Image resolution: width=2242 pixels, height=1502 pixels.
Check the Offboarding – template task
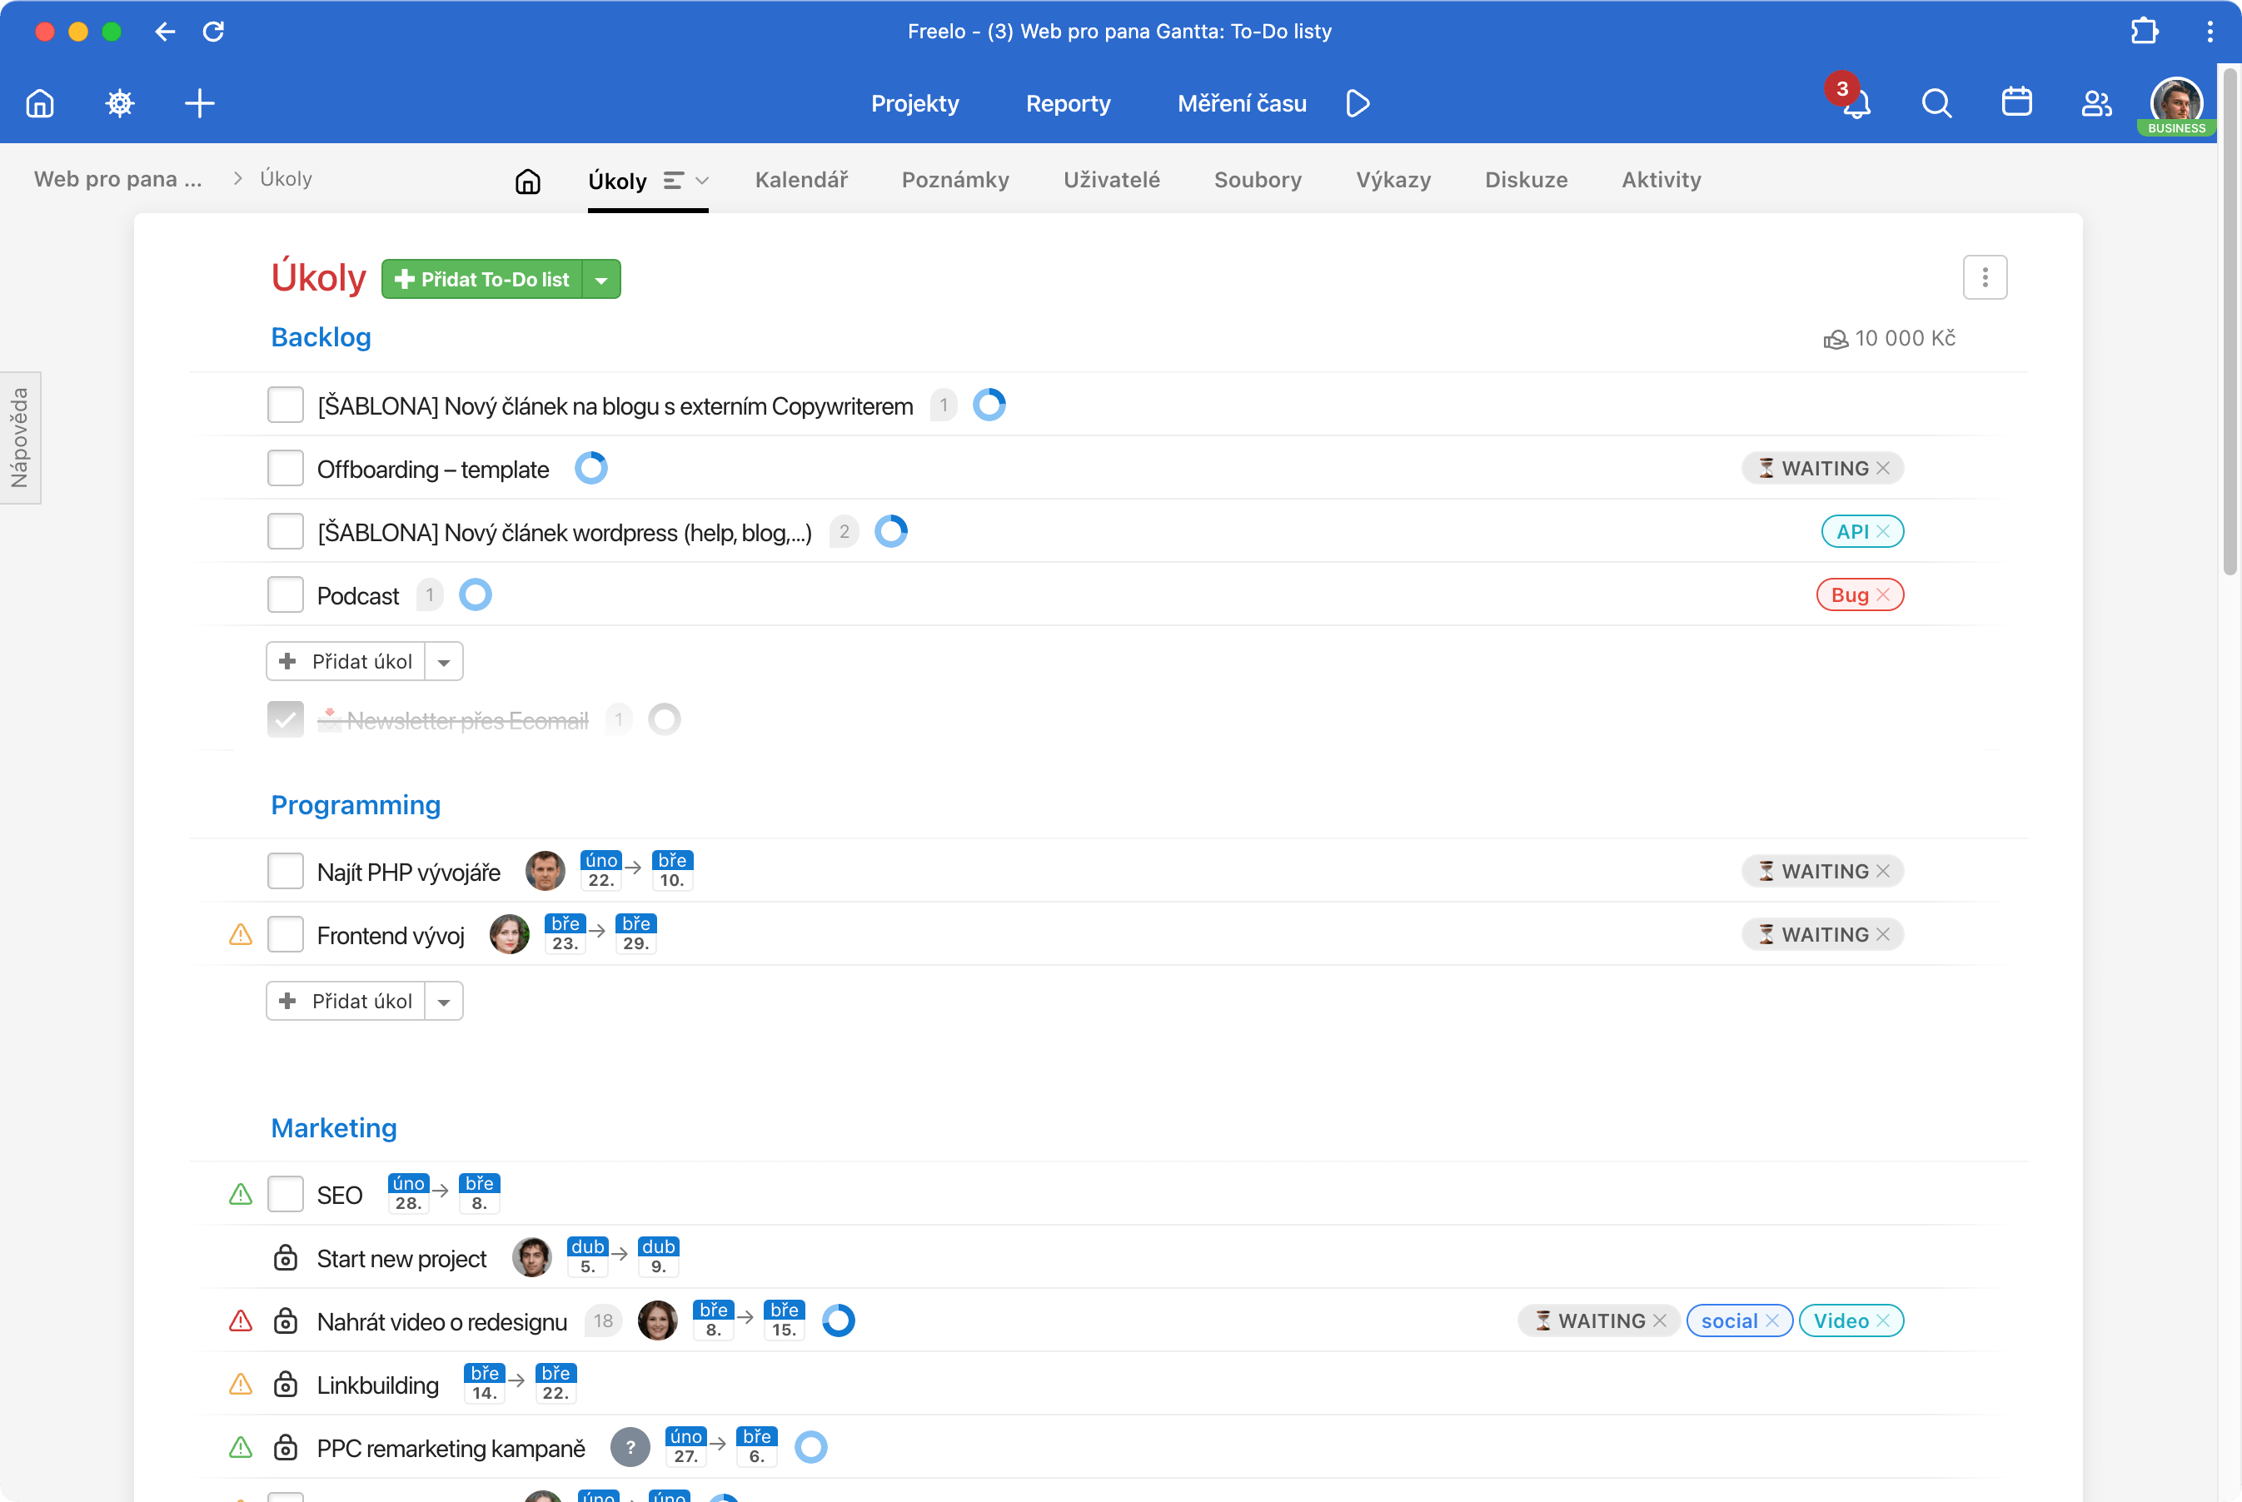(286, 469)
